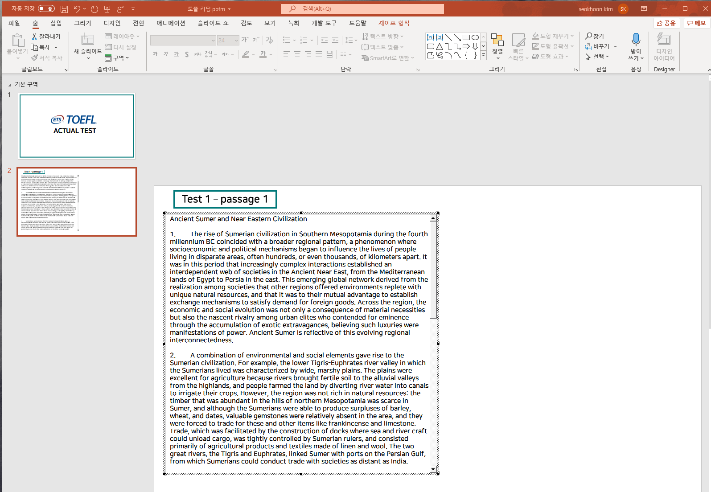This screenshot has height=492, width=711.
Task: Switch to the 보기 (View) tab
Action: click(270, 23)
